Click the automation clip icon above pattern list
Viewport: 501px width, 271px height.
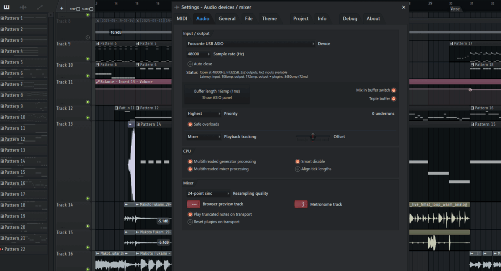coord(40,8)
